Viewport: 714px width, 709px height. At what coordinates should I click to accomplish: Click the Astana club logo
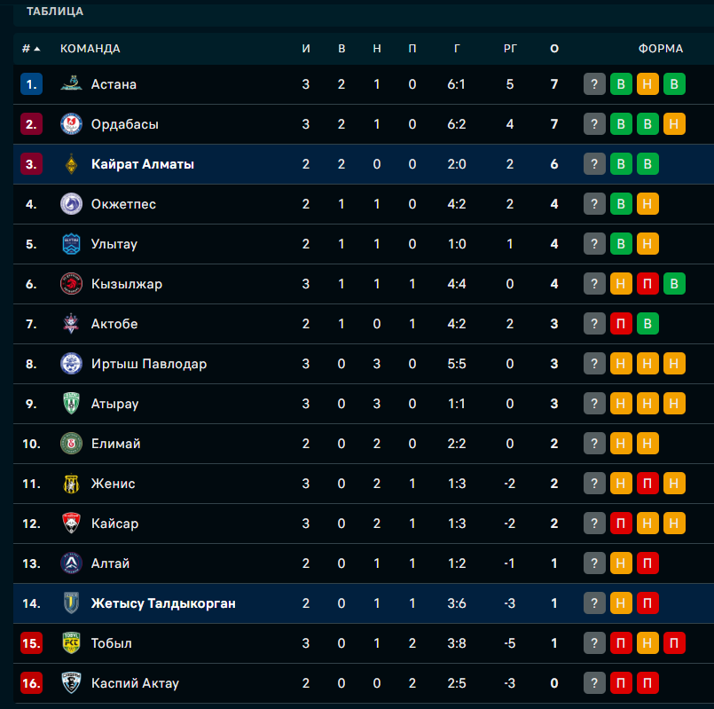(x=71, y=84)
